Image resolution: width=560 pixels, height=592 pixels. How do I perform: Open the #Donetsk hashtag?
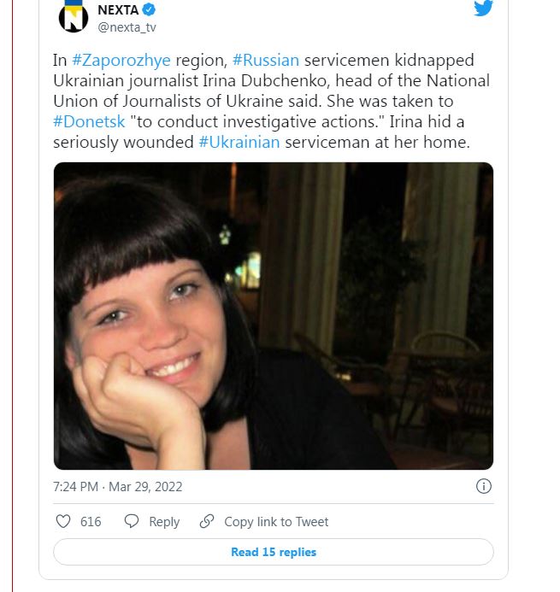click(88, 122)
